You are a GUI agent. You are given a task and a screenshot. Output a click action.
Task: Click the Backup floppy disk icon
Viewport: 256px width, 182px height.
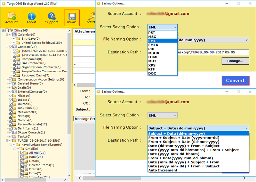pyautogui.click(x=72, y=18)
